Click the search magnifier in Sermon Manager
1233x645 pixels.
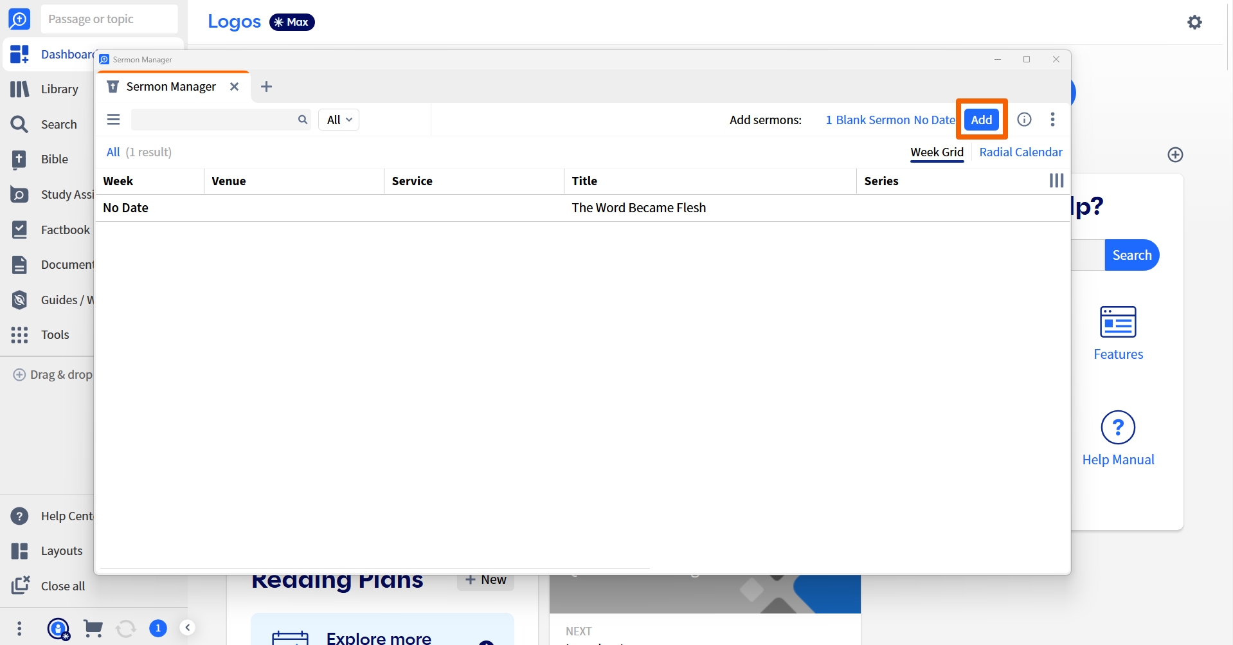coord(303,120)
